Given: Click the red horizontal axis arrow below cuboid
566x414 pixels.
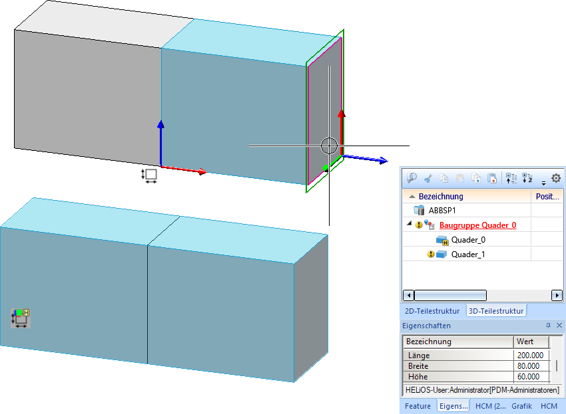Looking at the screenshot, I should pyautogui.click(x=183, y=170).
